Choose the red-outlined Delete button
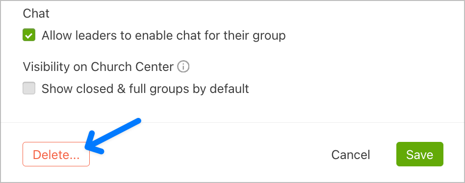 click(x=56, y=154)
